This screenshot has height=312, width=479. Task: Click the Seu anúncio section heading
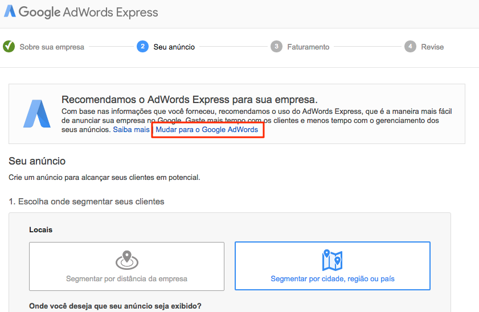click(37, 161)
